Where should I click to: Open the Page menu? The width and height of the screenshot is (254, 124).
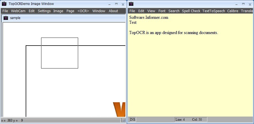70,11
